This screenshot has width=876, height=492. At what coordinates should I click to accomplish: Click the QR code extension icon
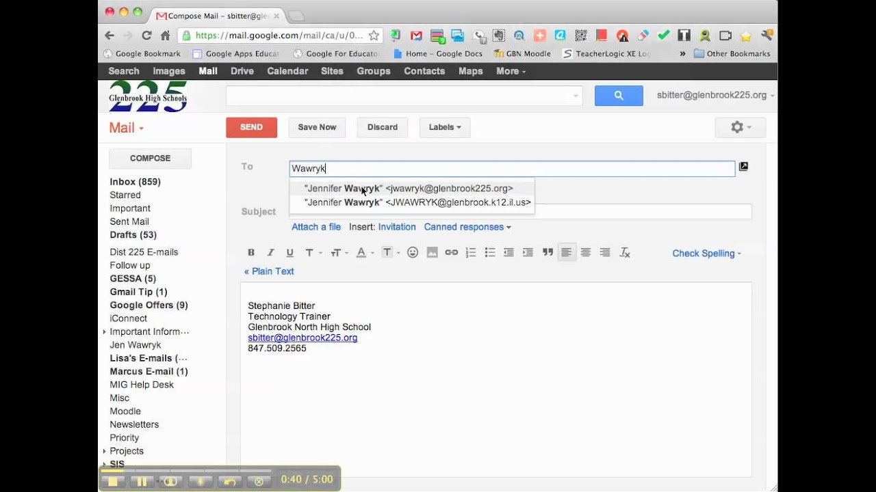pos(580,36)
